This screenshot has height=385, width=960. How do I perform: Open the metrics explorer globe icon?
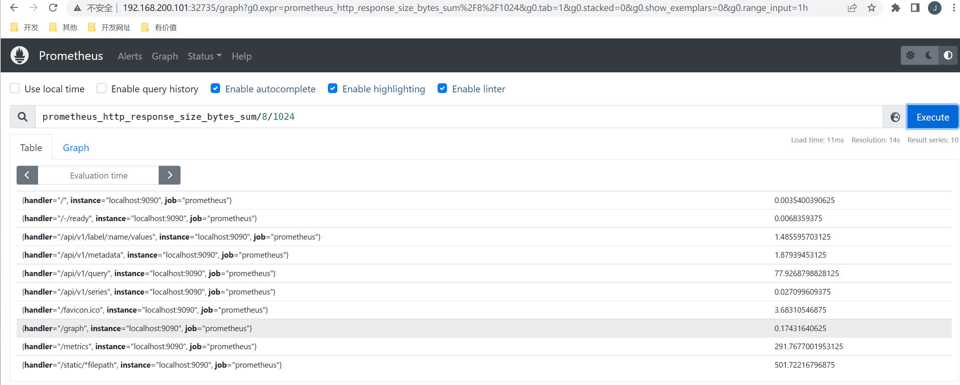(895, 117)
